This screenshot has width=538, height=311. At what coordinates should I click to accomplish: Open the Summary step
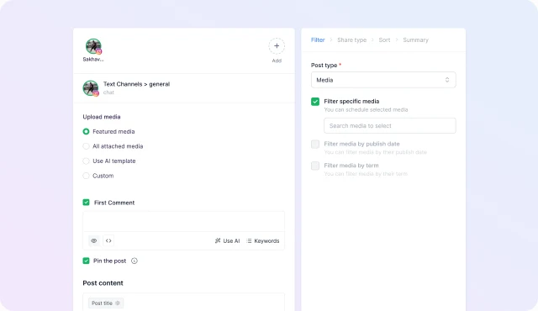coord(415,40)
